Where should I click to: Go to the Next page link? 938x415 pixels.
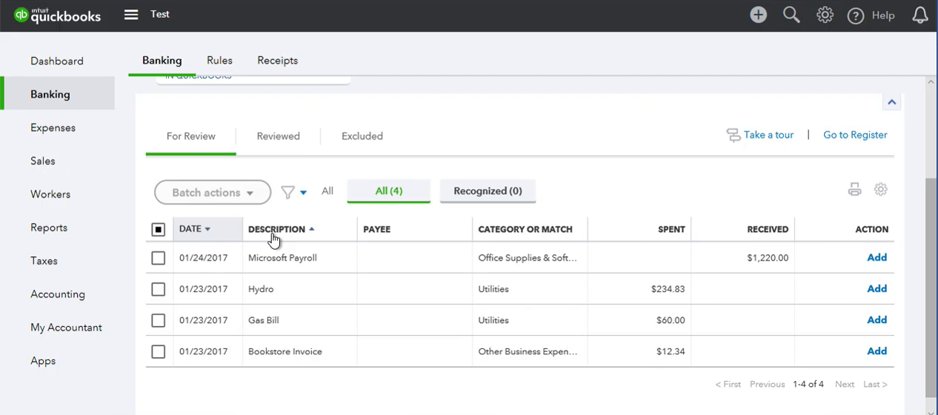coord(845,384)
